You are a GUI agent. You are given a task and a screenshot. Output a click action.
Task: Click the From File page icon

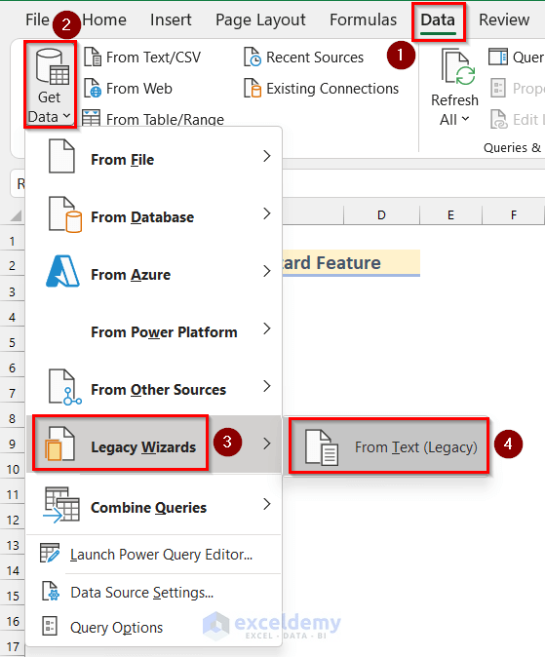click(61, 156)
